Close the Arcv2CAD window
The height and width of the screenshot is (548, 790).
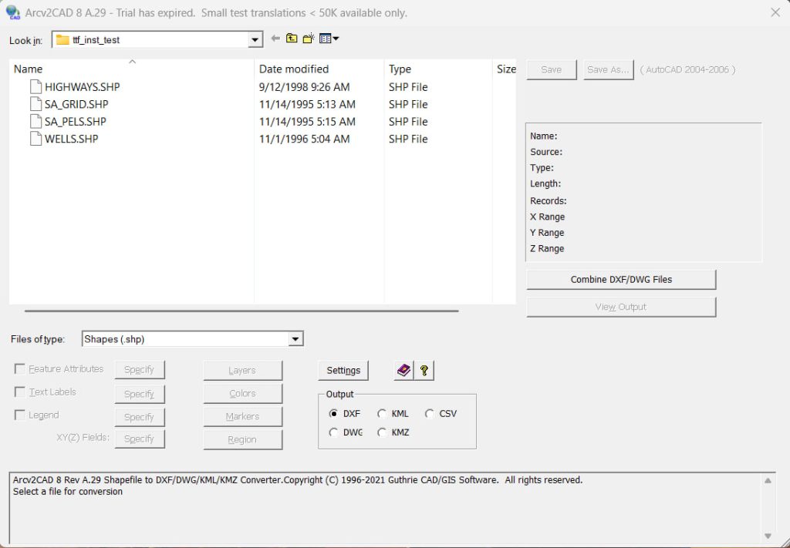(775, 12)
